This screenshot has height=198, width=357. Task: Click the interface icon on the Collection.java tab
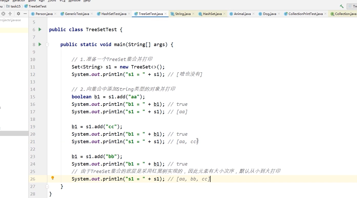[332, 14]
